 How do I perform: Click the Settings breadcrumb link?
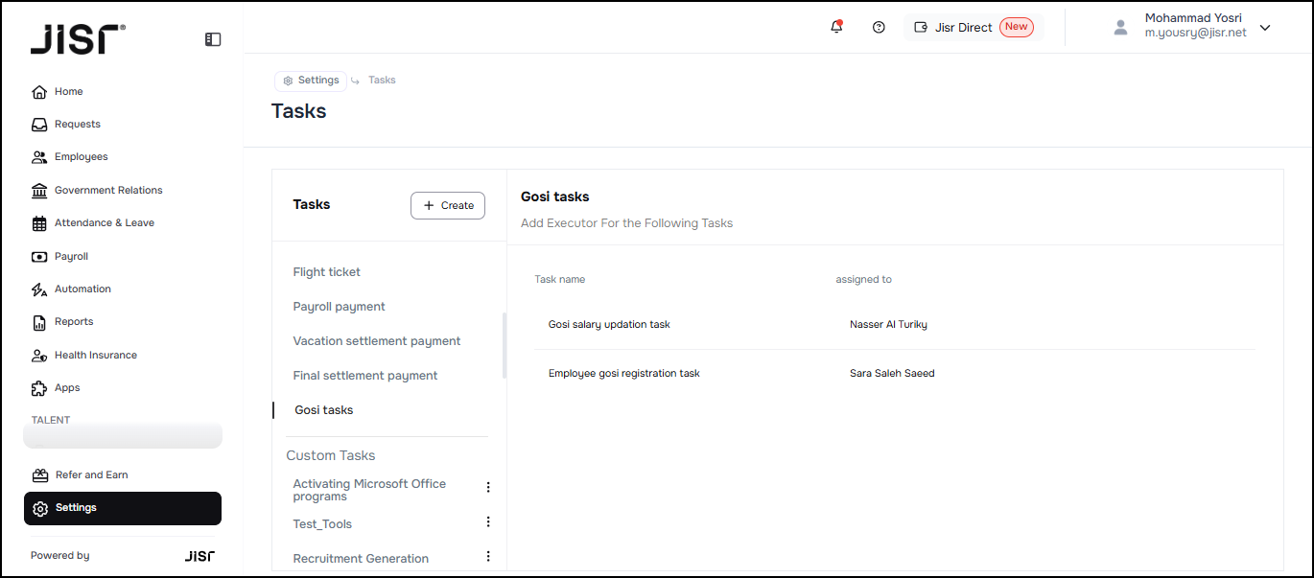311,81
